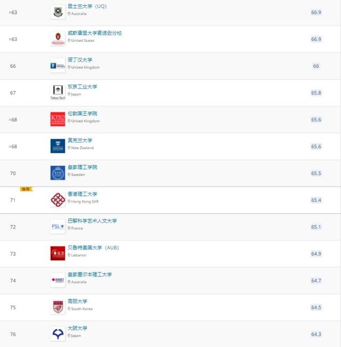Click the 推荐 badge at rank 71
The image size is (341, 347).
click(26, 189)
